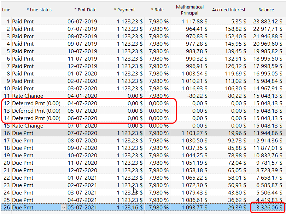This screenshot has width=286, height=214.
Task: Select the date 05-07-2021
Action: click(x=82, y=208)
